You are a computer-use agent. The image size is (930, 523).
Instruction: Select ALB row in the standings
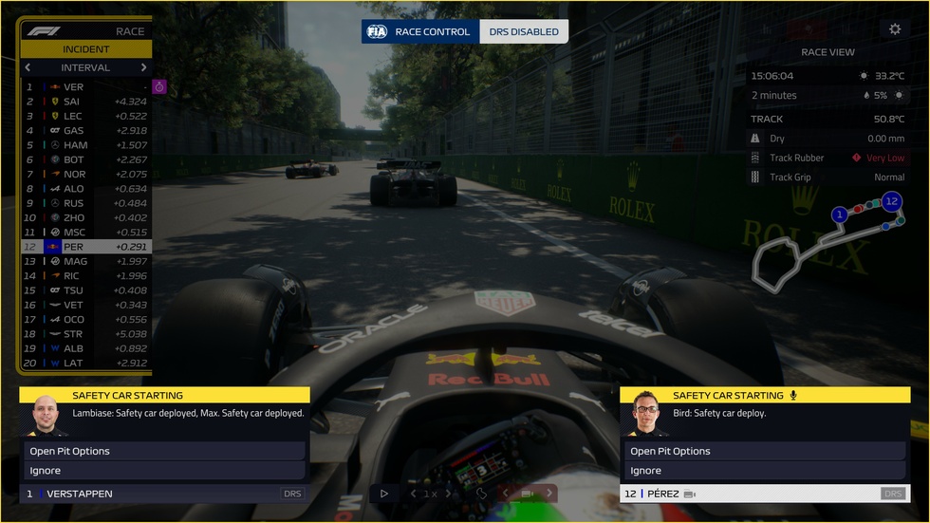point(86,348)
